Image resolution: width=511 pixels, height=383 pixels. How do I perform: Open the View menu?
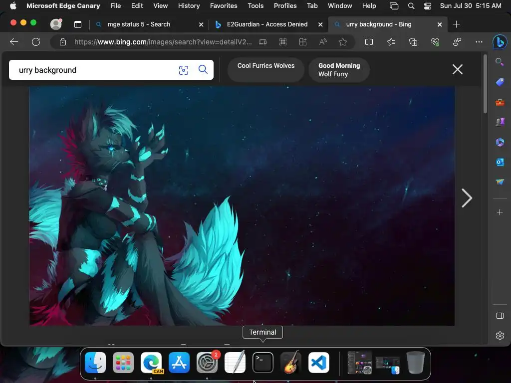click(160, 5)
